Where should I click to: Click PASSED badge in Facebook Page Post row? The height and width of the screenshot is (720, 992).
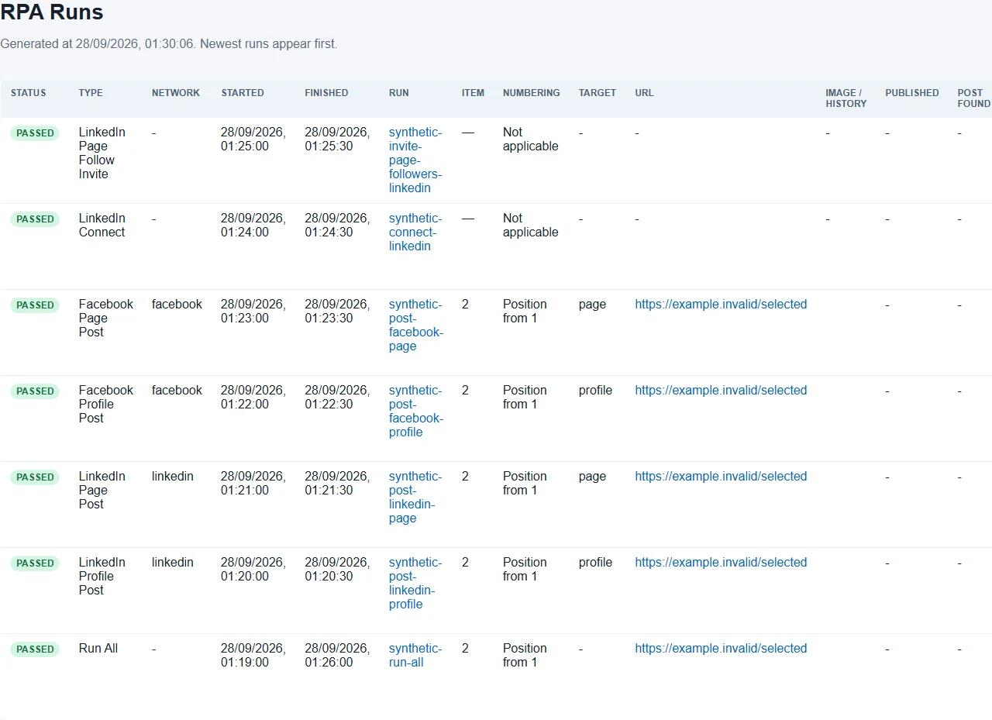pyautogui.click(x=35, y=305)
